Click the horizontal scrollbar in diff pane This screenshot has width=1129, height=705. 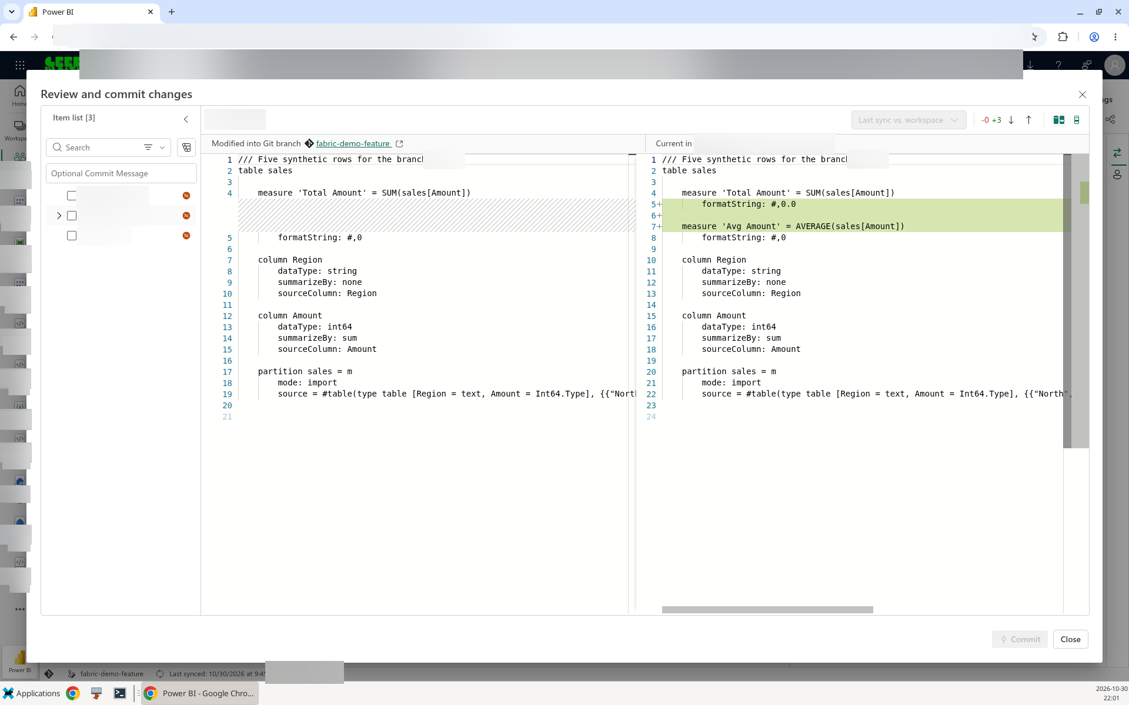[767, 610]
